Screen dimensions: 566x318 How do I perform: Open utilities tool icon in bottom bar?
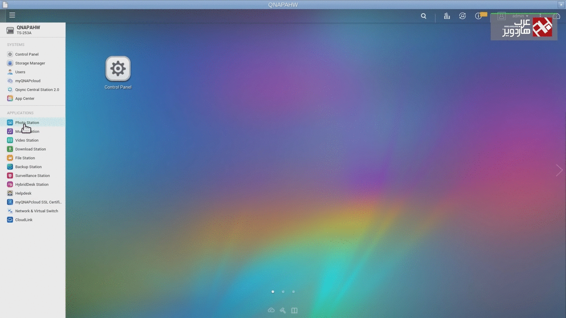pos(283,310)
